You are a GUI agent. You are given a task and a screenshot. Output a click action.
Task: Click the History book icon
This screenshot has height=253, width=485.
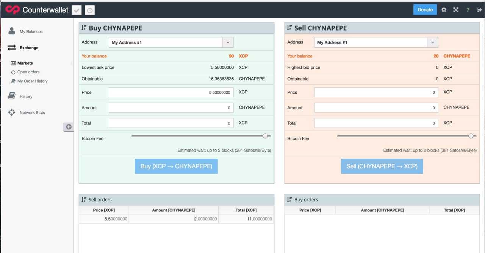click(12, 96)
